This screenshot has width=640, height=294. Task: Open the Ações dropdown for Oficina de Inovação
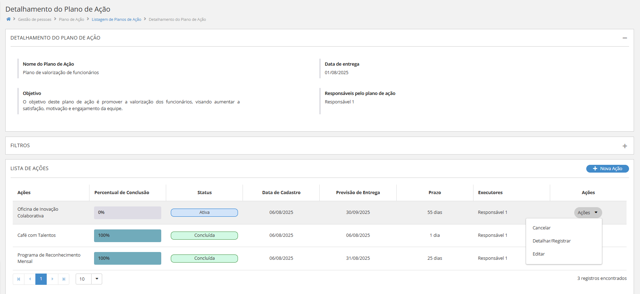pyautogui.click(x=587, y=212)
